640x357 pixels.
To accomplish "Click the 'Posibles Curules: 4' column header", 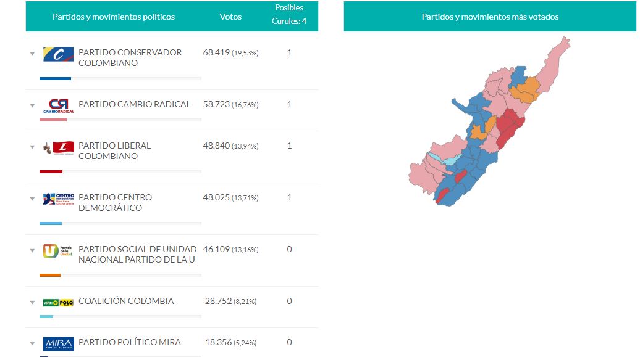I will 289,14.
